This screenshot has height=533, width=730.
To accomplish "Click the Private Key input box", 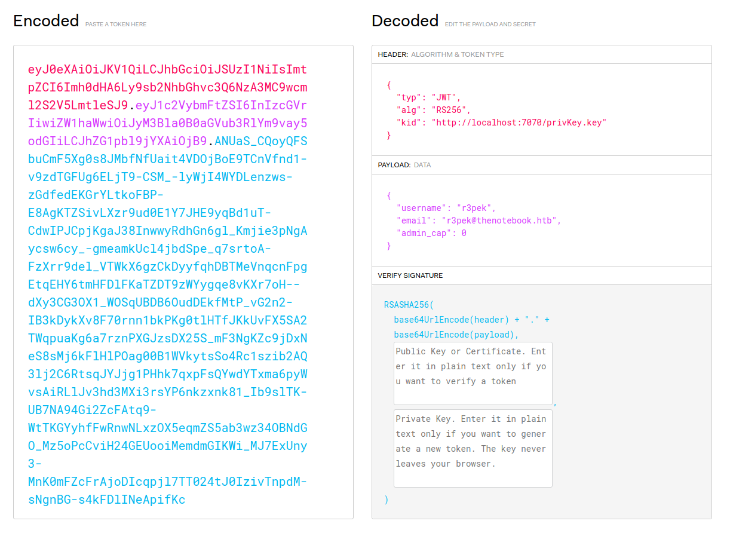I will (x=473, y=448).
